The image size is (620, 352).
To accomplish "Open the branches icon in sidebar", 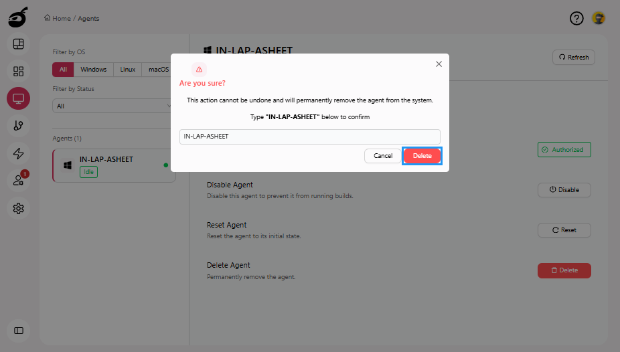I will pyautogui.click(x=18, y=126).
